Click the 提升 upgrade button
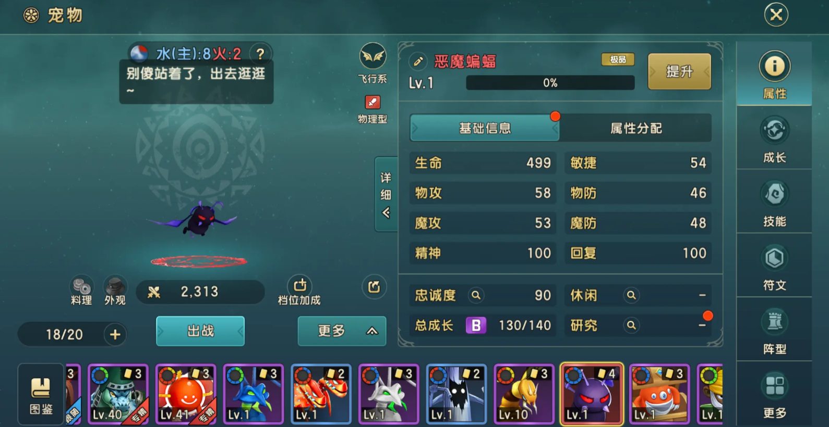 pyautogui.click(x=679, y=71)
